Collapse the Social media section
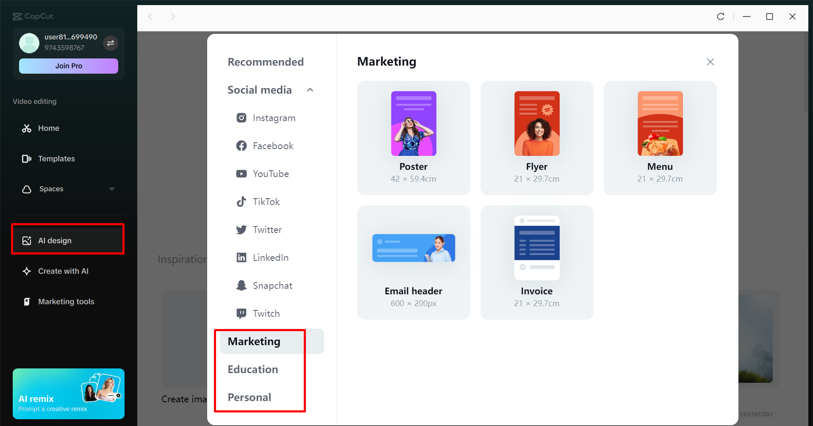Viewport: 813px width, 426px height. coord(310,90)
